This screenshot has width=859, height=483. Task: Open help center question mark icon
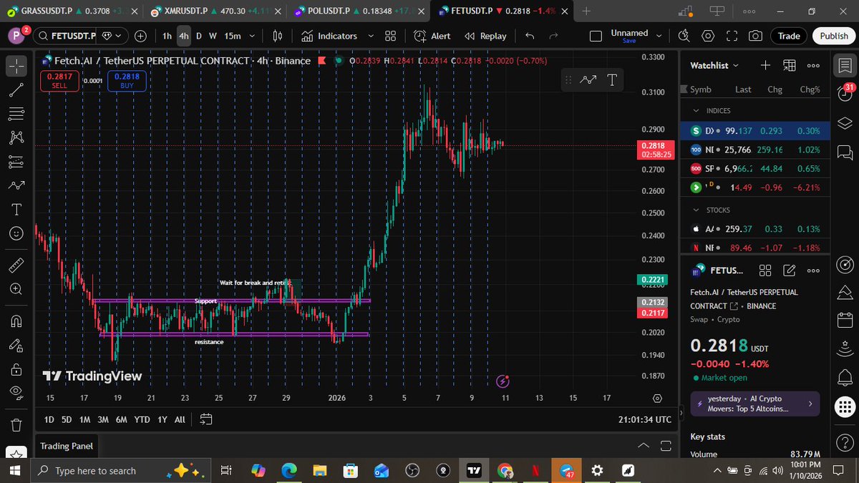(x=845, y=444)
